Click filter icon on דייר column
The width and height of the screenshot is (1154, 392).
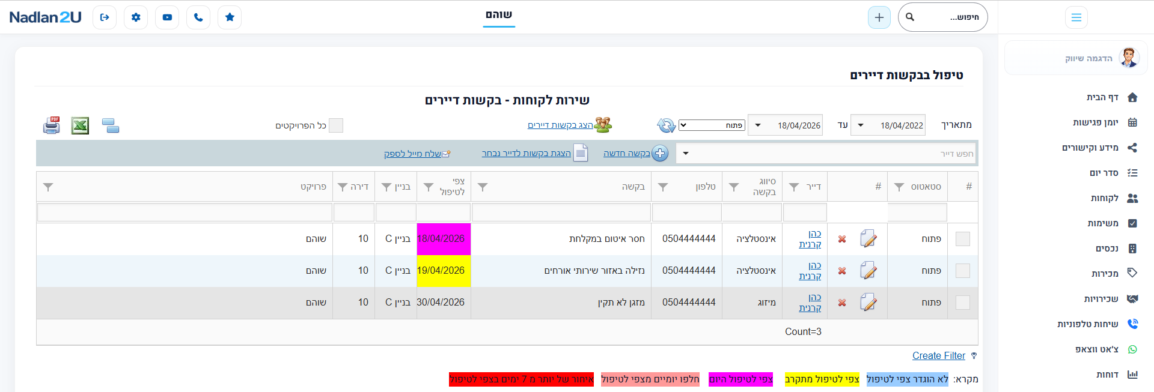coord(794,187)
